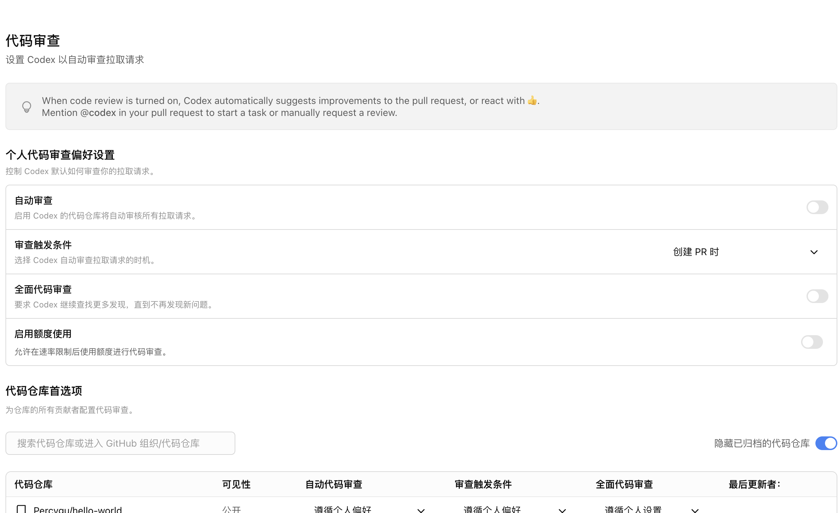This screenshot has height=513, width=838.
Task: Click the 隐藏已归档的代码仓库 label
Action: tap(762, 443)
